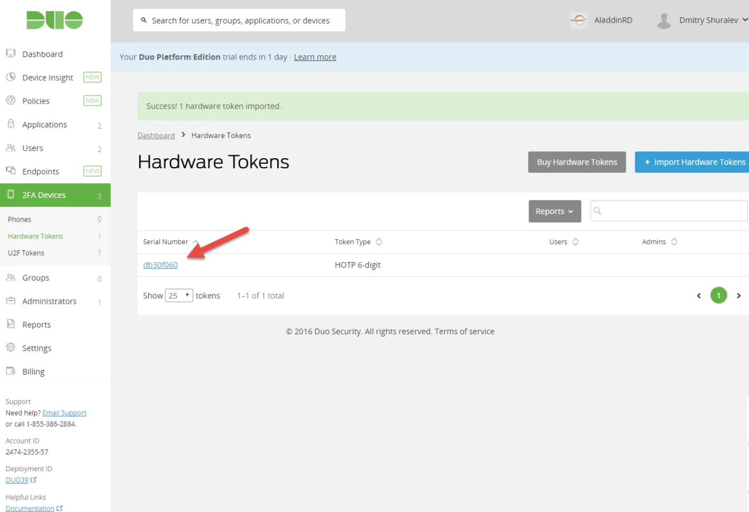Click the Duo logo
This screenshot has width=749, height=512.
coord(55,20)
